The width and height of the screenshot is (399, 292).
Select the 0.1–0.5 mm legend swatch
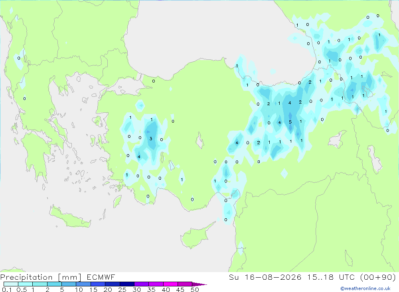click(x=11, y=284)
